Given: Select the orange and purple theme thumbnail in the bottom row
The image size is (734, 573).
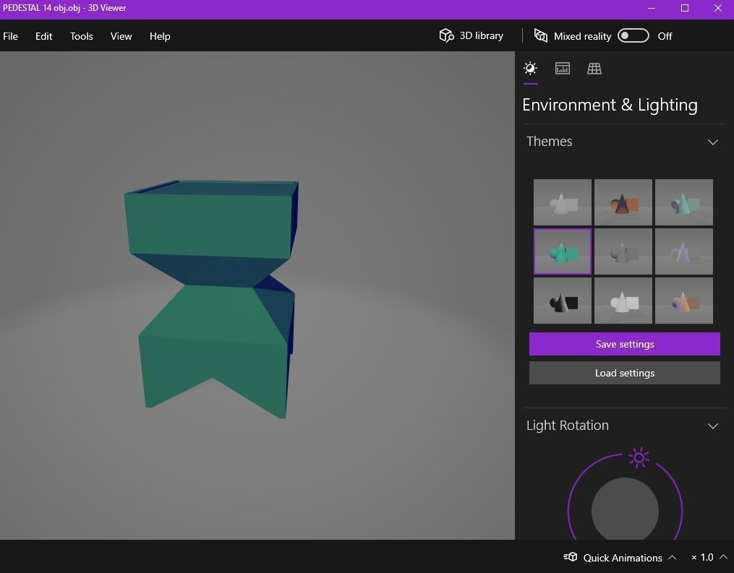Looking at the screenshot, I should [684, 301].
